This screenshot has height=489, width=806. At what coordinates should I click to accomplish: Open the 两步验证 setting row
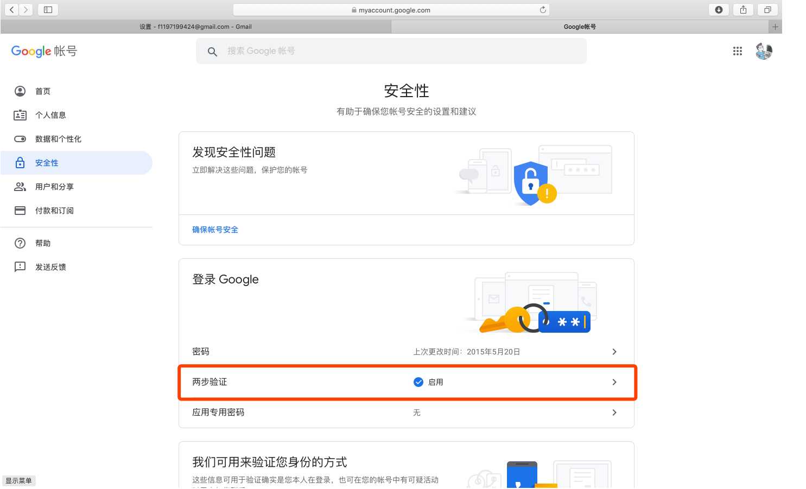(407, 382)
